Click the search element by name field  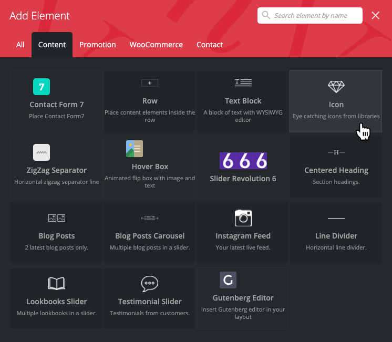(316, 16)
